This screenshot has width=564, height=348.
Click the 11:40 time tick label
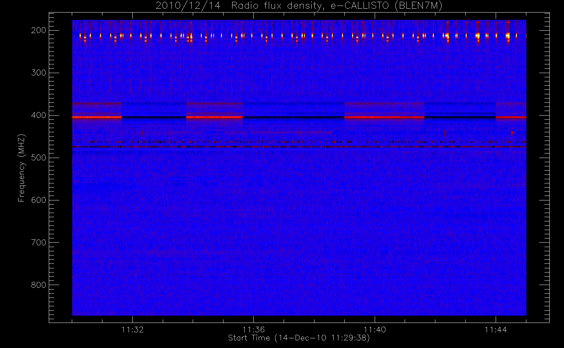(x=375, y=330)
